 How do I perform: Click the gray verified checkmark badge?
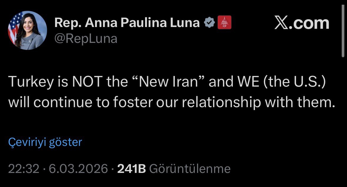210,23
